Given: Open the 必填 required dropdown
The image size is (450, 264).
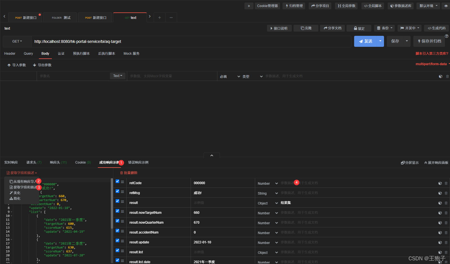Looking at the screenshot, I should 230,76.
